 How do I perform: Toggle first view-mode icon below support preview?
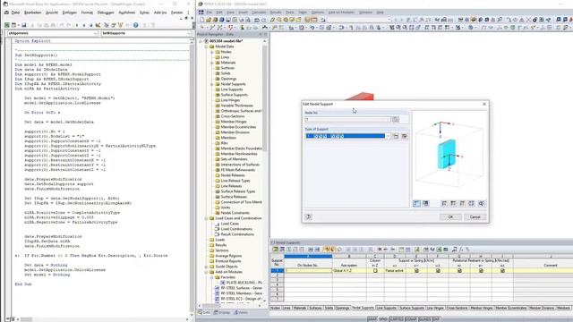tap(416, 203)
